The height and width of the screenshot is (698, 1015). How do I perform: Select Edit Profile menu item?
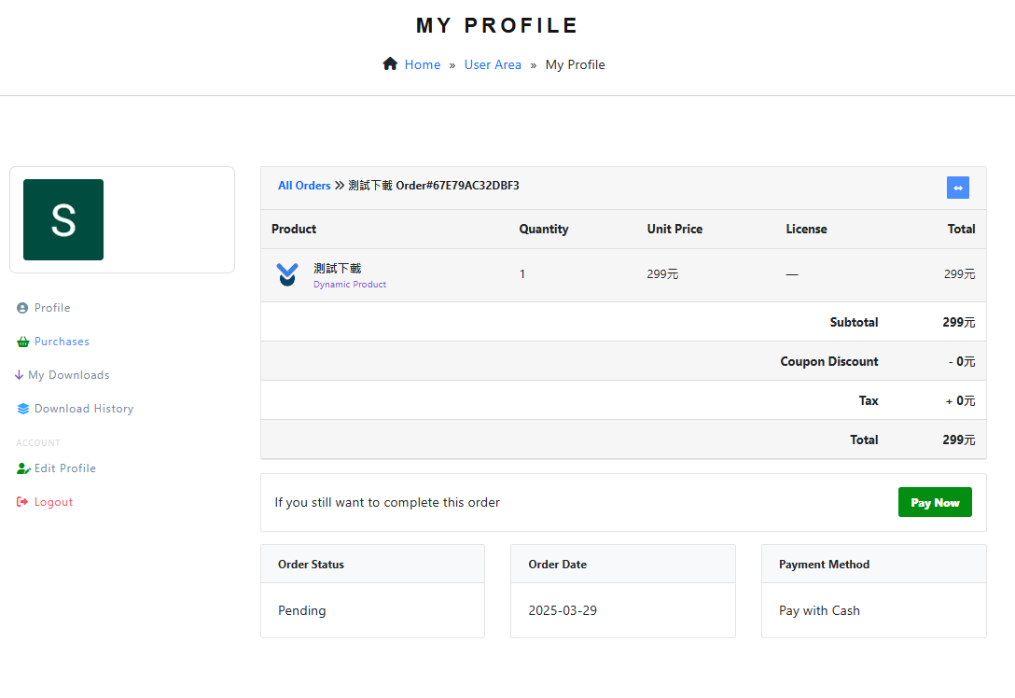tap(65, 468)
